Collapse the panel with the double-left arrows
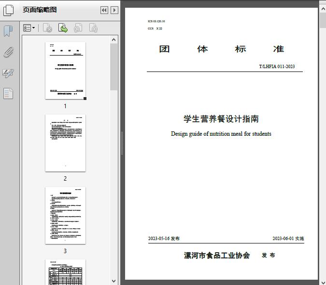Screen dimensions: 326x285 [x=104, y=10]
